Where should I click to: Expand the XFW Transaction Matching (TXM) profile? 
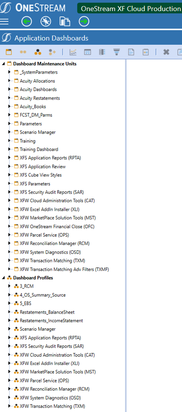(x=9, y=406)
